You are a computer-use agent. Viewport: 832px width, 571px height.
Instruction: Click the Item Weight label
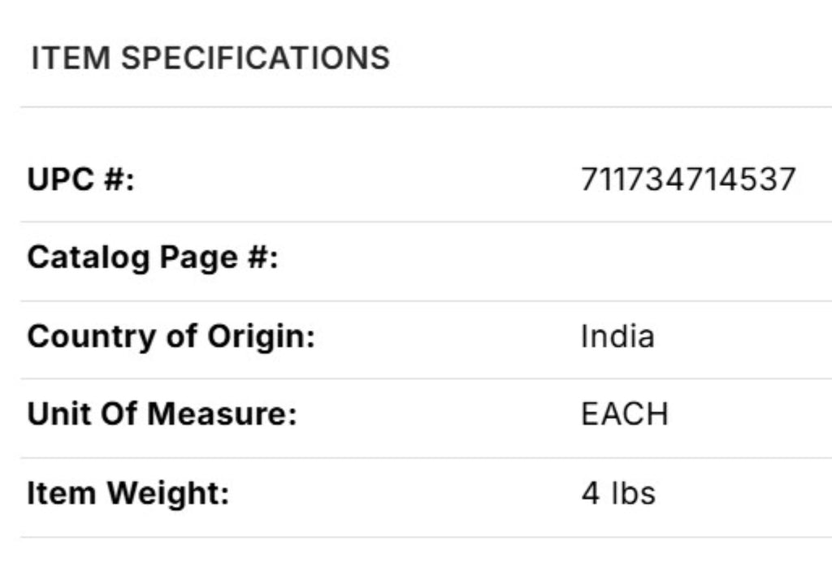pyautogui.click(x=128, y=493)
